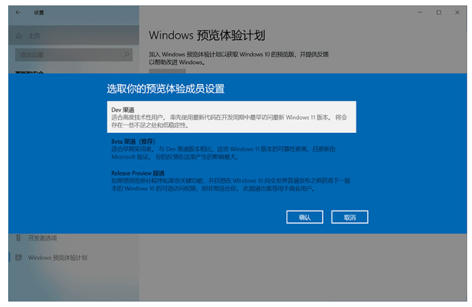The height and width of the screenshot is (307, 472).
Task: Click the Windows 预览体验计划 sidebar icon
Action: [x=18, y=257]
